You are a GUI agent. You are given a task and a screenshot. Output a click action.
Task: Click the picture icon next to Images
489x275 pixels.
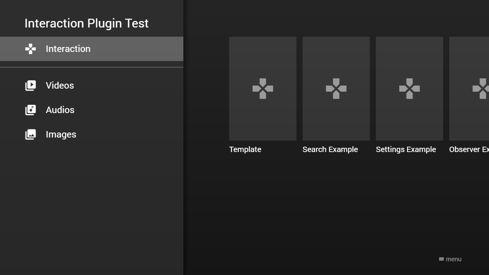click(31, 134)
